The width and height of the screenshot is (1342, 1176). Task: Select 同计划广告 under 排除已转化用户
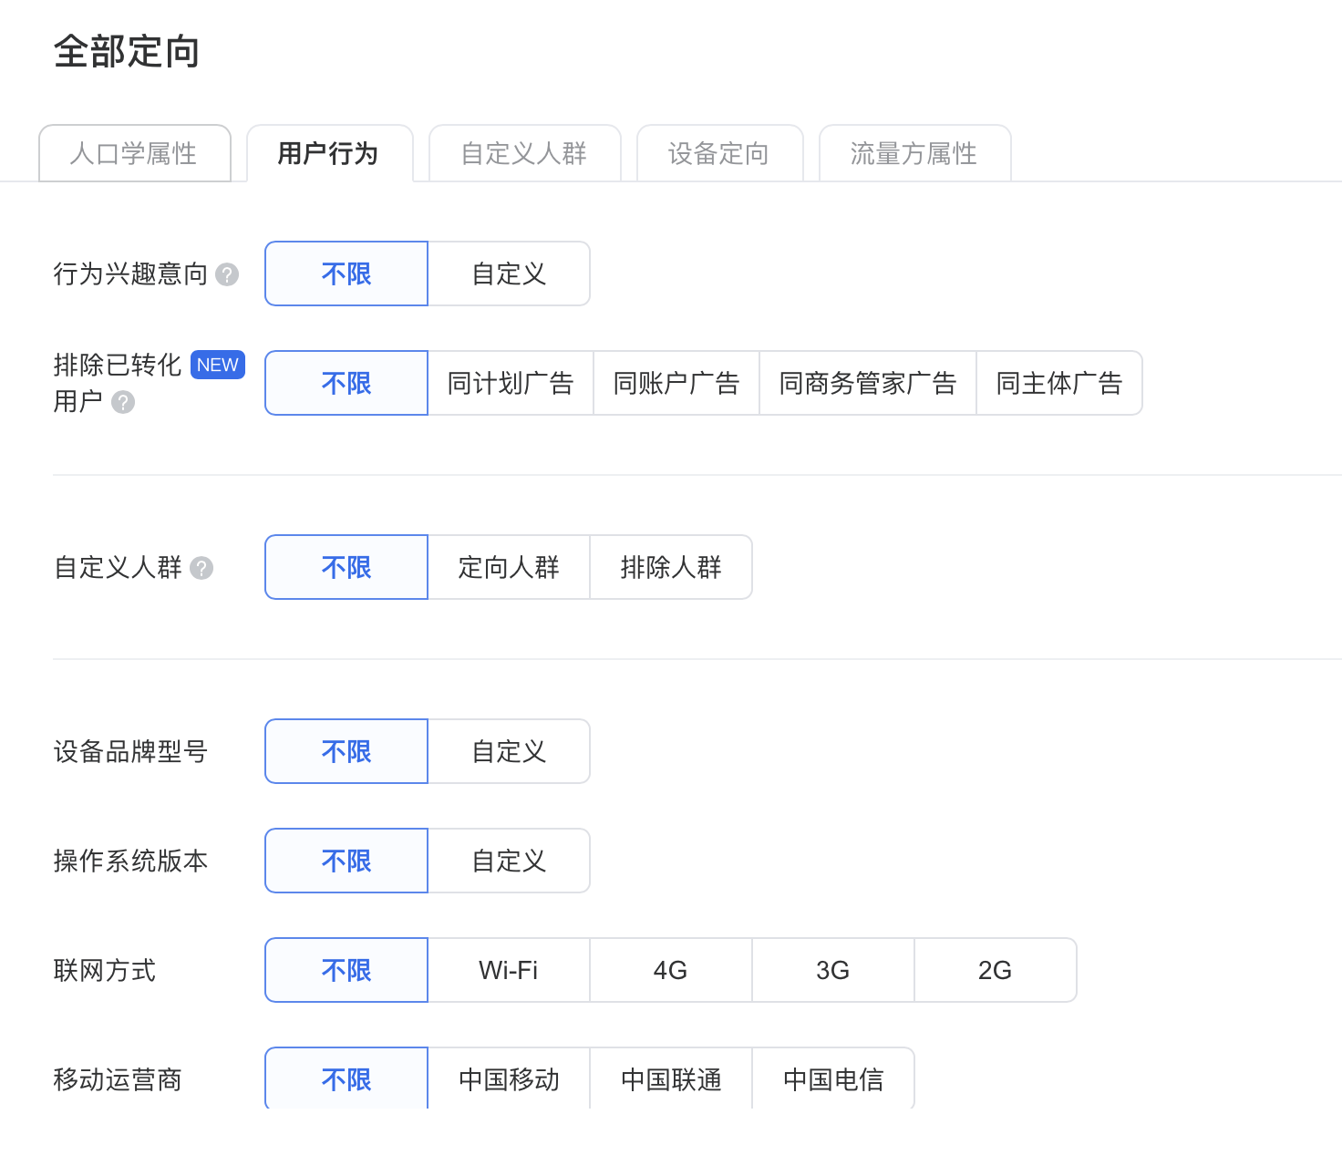509,383
